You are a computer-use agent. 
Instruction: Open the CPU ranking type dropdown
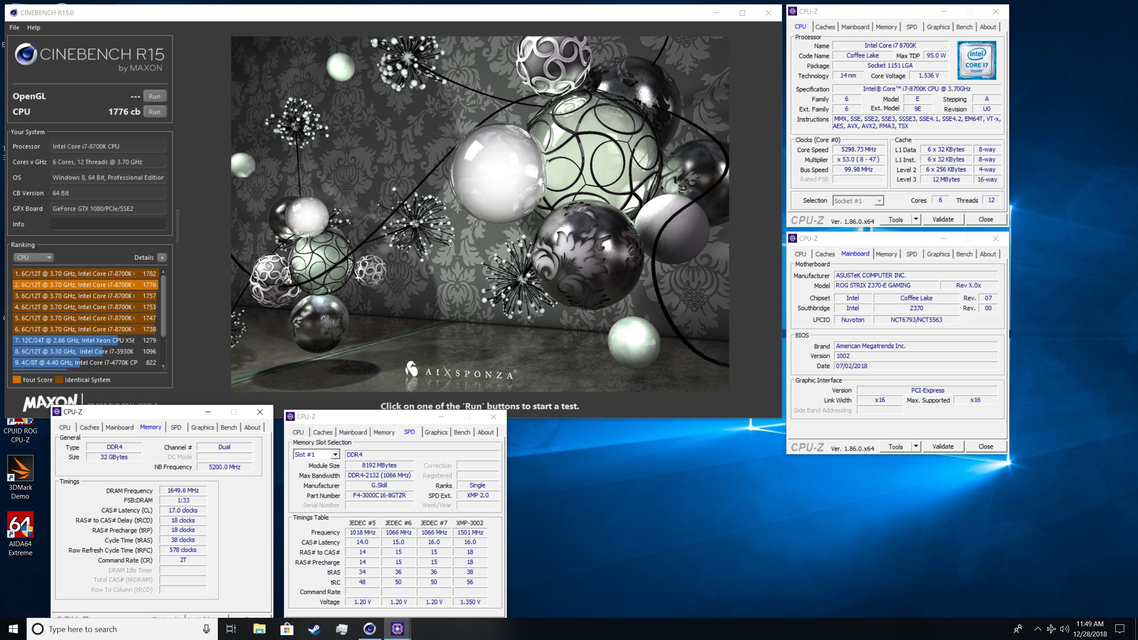[33, 257]
